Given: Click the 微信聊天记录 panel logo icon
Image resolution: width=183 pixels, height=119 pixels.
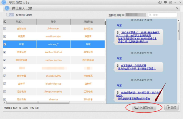Looking at the screenshot, I should 7,8.
